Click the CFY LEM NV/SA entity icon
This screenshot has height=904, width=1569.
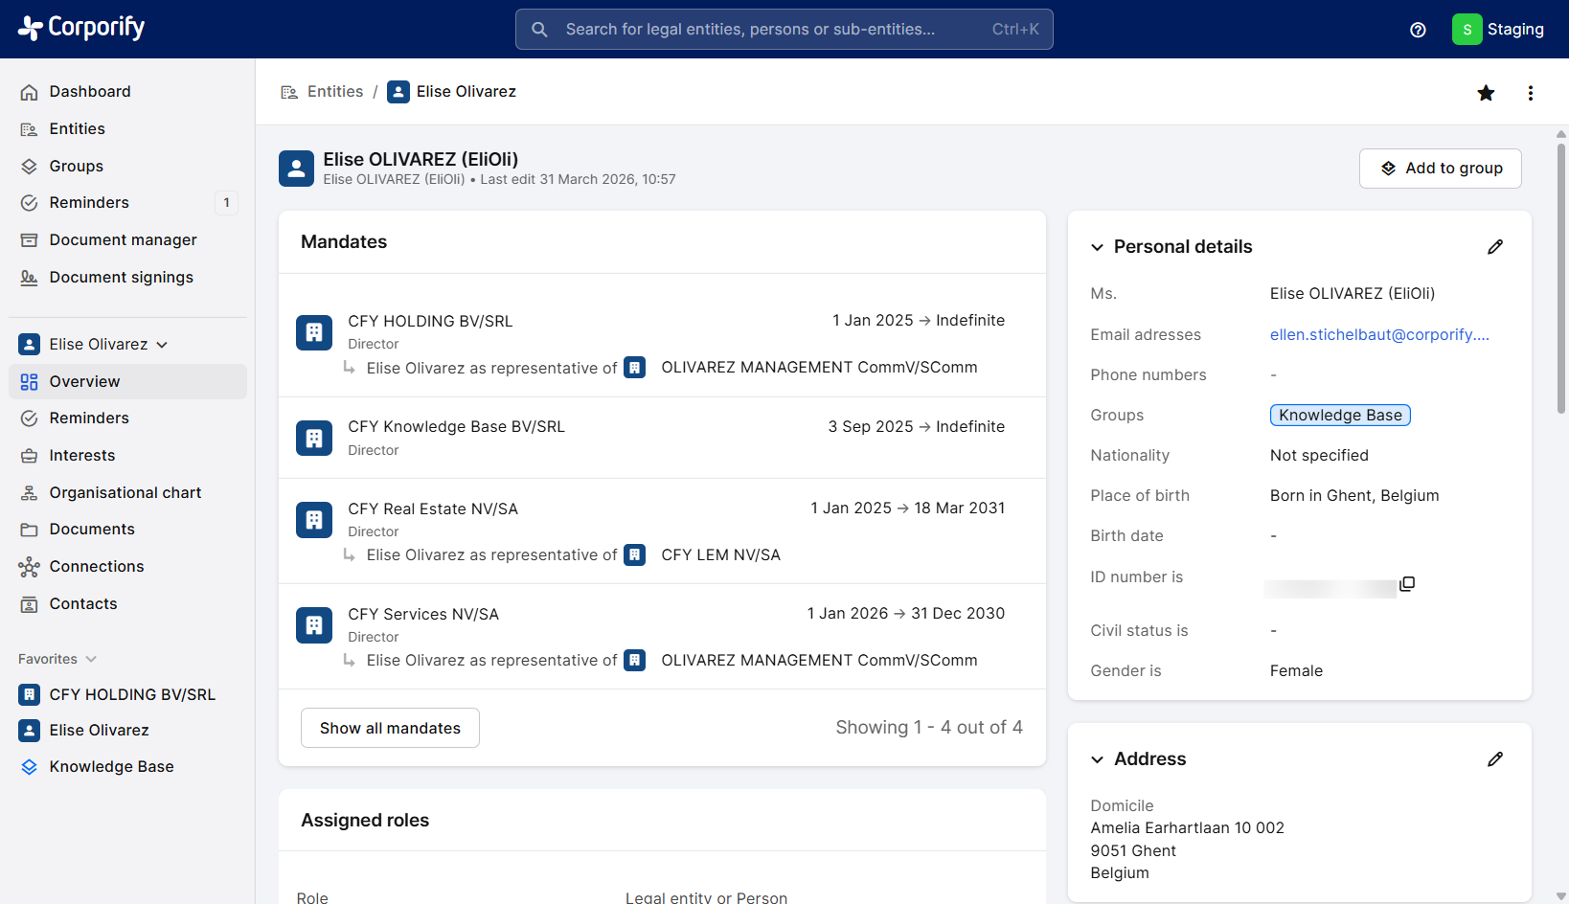[634, 555]
